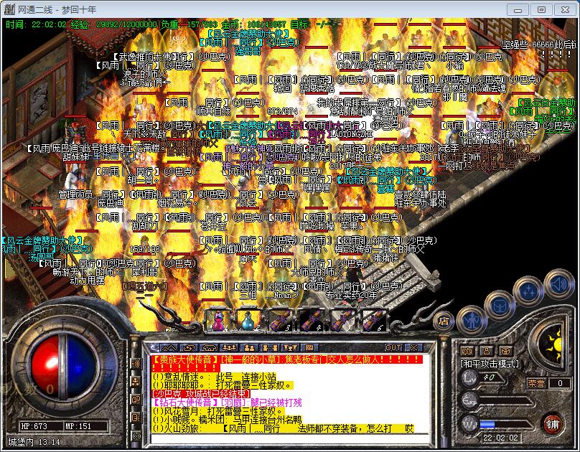The image size is (580, 452).
Task: Use the scroll in belt slot 4
Action: point(311,321)
